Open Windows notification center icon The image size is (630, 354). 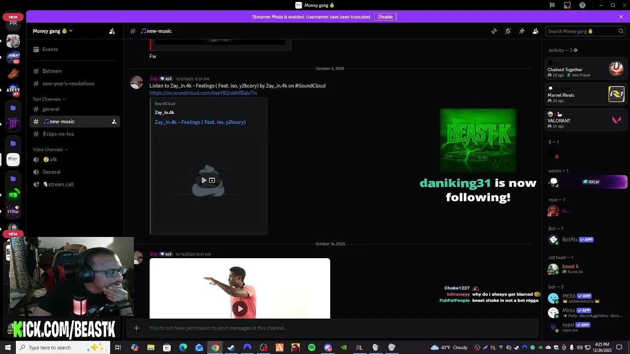click(620, 348)
